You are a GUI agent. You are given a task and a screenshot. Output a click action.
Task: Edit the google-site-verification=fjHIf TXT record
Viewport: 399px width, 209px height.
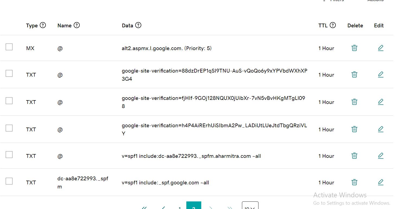381,102
